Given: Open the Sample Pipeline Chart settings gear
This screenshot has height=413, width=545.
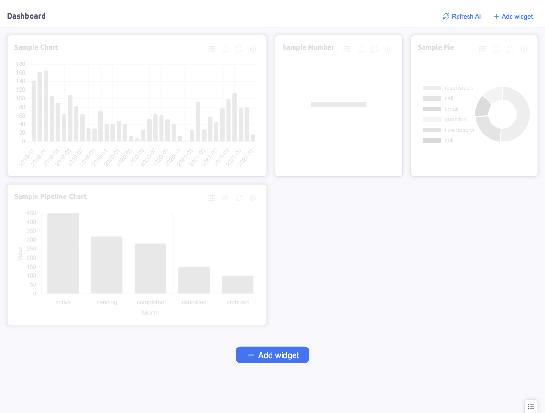Looking at the screenshot, I should pyautogui.click(x=253, y=198).
